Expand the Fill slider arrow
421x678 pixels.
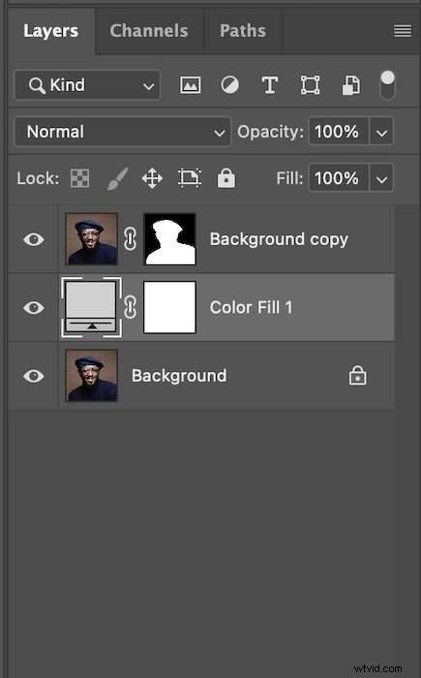tap(381, 177)
